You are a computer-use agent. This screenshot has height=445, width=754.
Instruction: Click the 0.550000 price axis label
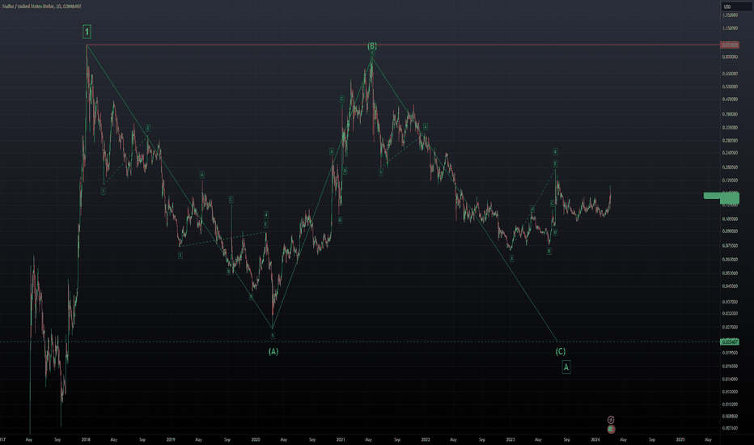730,87
